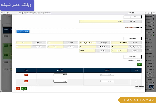
Task: Select the کانتینری radio option
Action: tap(141, 60)
